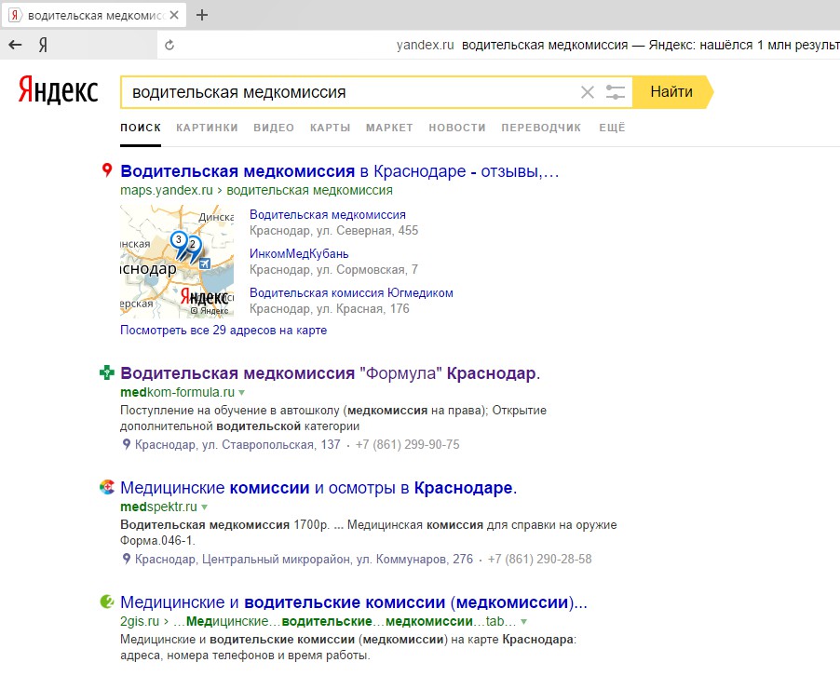Viewport: 840px width, 676px height.
Task: Open Водительская медкомиссия at ул. Северная, 455
Action: 327,215
